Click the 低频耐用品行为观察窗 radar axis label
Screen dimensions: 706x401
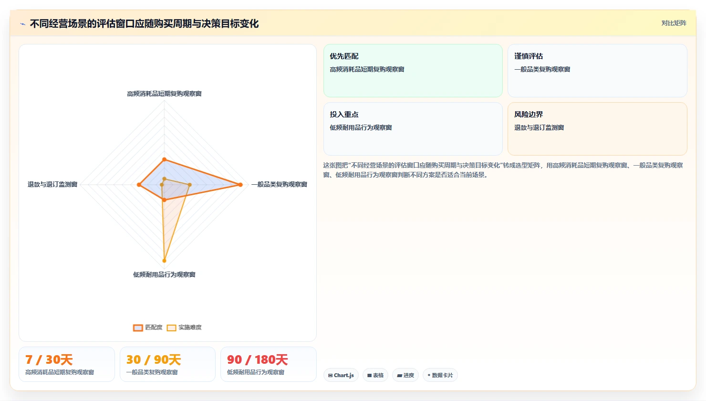(164, 274)
